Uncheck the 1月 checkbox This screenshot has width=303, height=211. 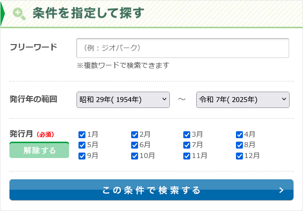(82, 135)
